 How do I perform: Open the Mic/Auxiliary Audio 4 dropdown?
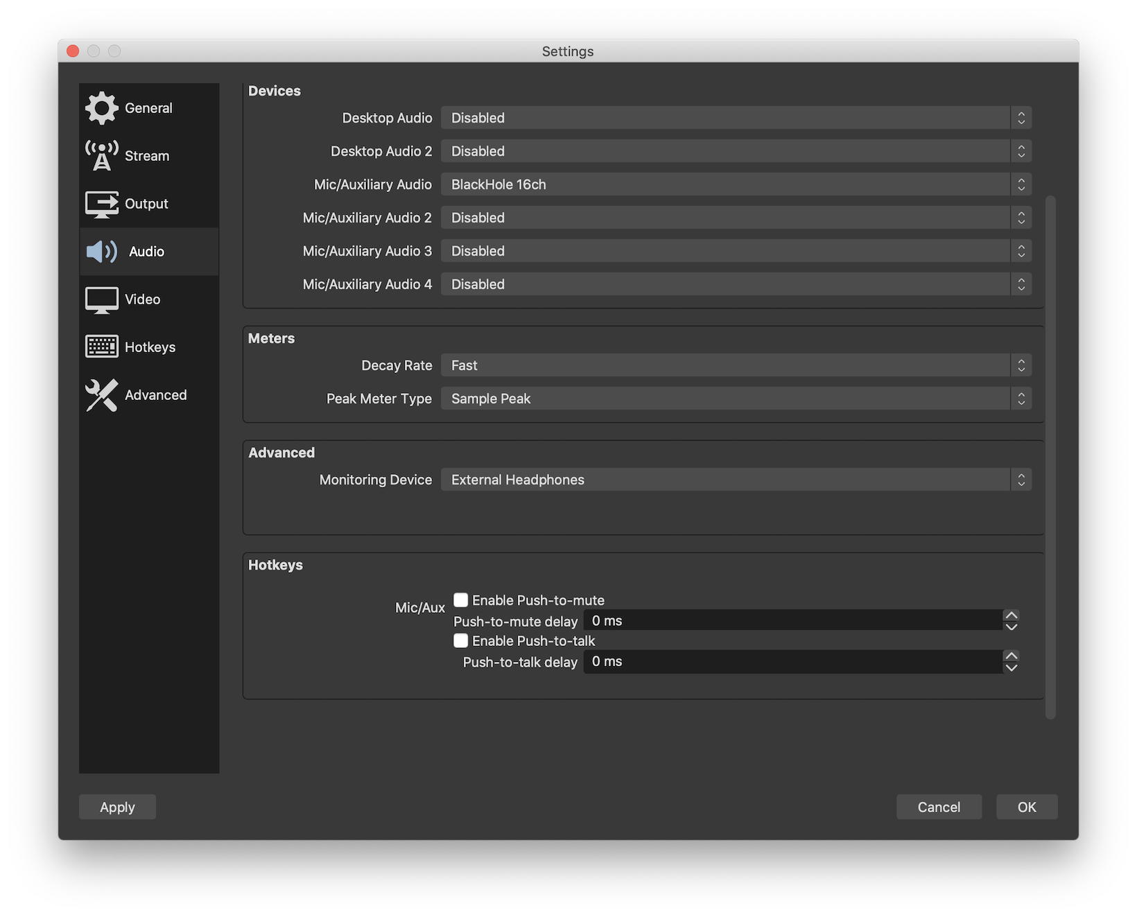(736, 284)
